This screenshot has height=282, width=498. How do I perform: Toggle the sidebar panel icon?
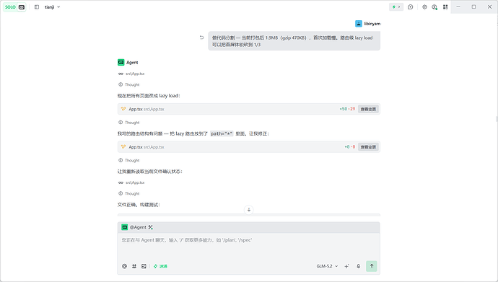pyautogui.click(x=37, y=7)
